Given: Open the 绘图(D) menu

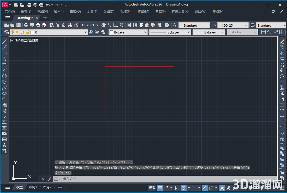Looking at the screenshot, I should tap(109, 11).
